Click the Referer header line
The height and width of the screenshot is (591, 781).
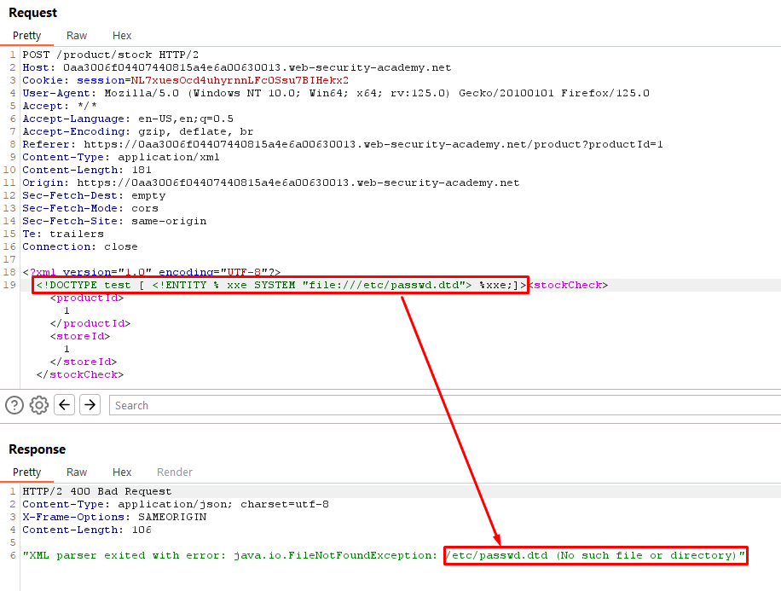click(x=343, y=144)
